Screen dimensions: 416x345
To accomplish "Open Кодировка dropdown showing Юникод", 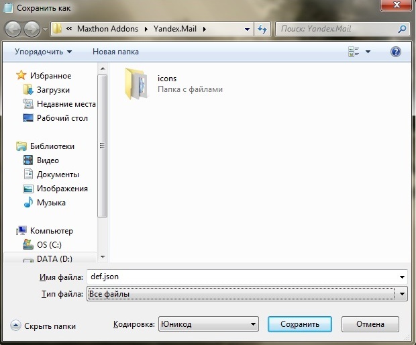I will pyautogui.click(x=209, y=324).
